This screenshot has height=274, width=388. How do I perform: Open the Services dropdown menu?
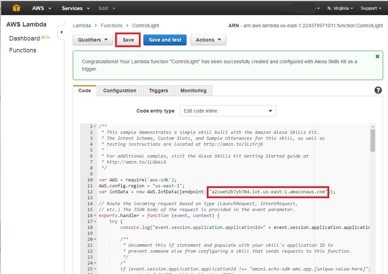[76, 8]
